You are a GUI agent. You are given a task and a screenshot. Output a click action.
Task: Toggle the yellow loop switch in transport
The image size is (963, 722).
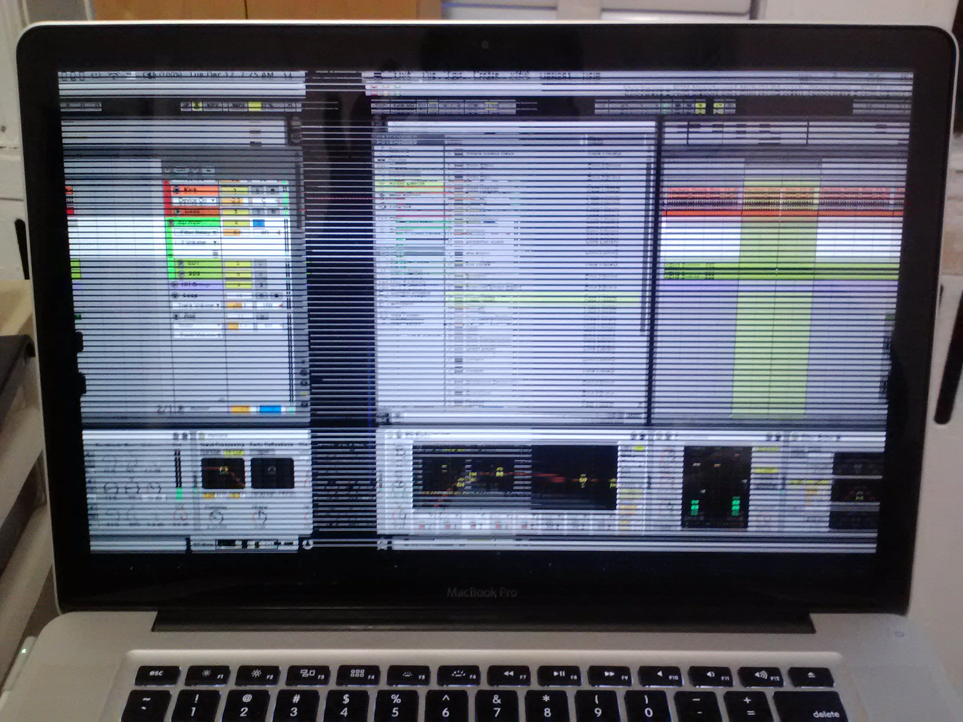pos(255,106)
